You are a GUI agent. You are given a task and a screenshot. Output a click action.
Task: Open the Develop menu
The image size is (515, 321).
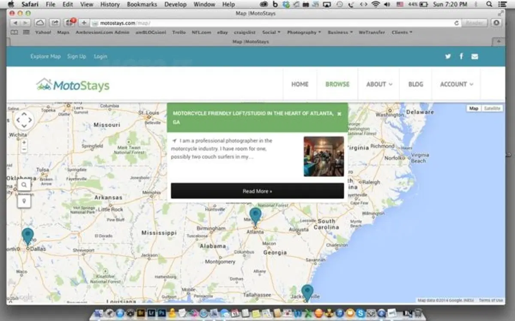coord(176,4)
